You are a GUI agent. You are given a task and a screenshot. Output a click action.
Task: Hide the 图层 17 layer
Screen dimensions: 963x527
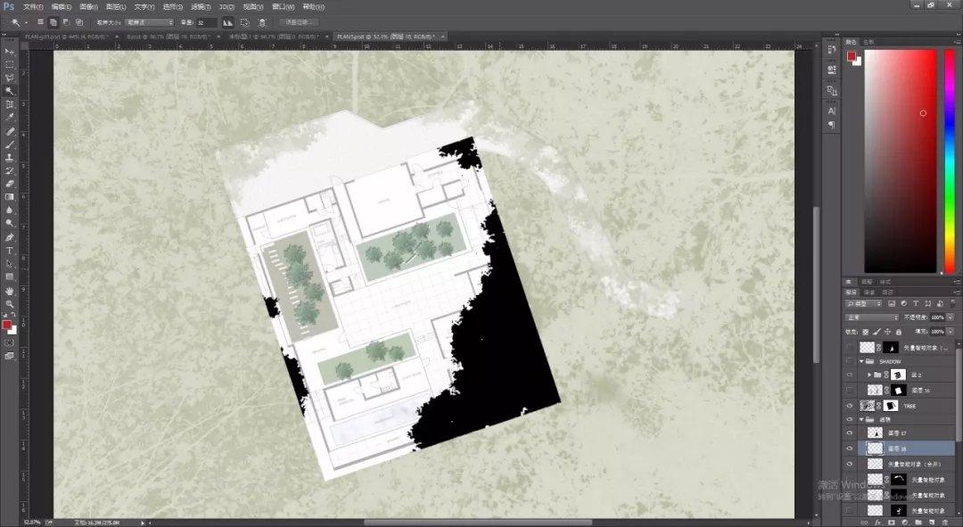(850, 433)
